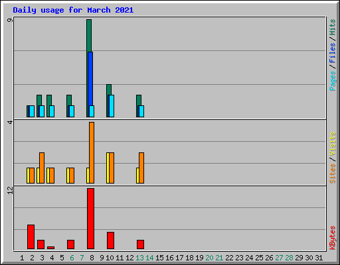Click the cyan Pages bar for day 10

tap(112, 106)
